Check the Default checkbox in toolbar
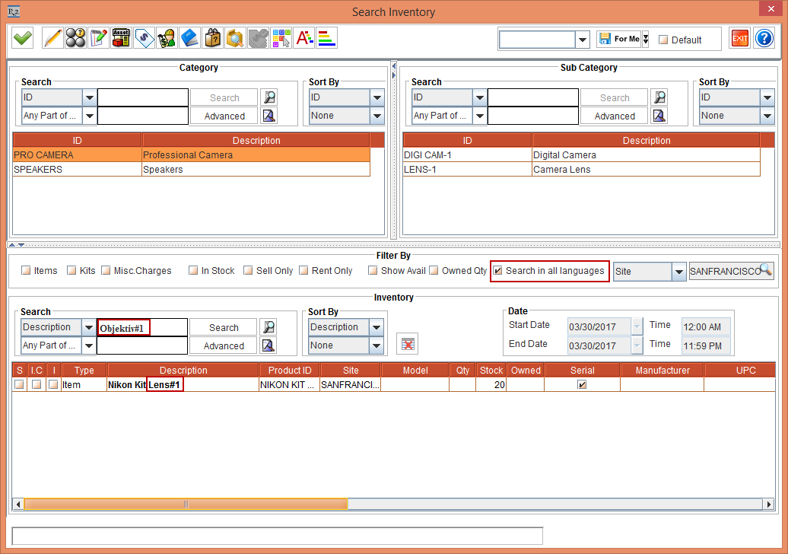This screenshot has height=554, width=788. tap(663, 40)
